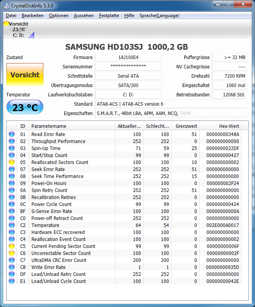Click the yellow status icon for Reallocated Sectors Count
The image size is (255, 307).
[12, 162]
